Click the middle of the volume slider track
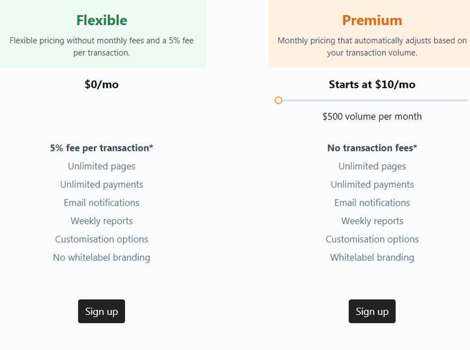 pyautogui.click(x=372, y=100)
